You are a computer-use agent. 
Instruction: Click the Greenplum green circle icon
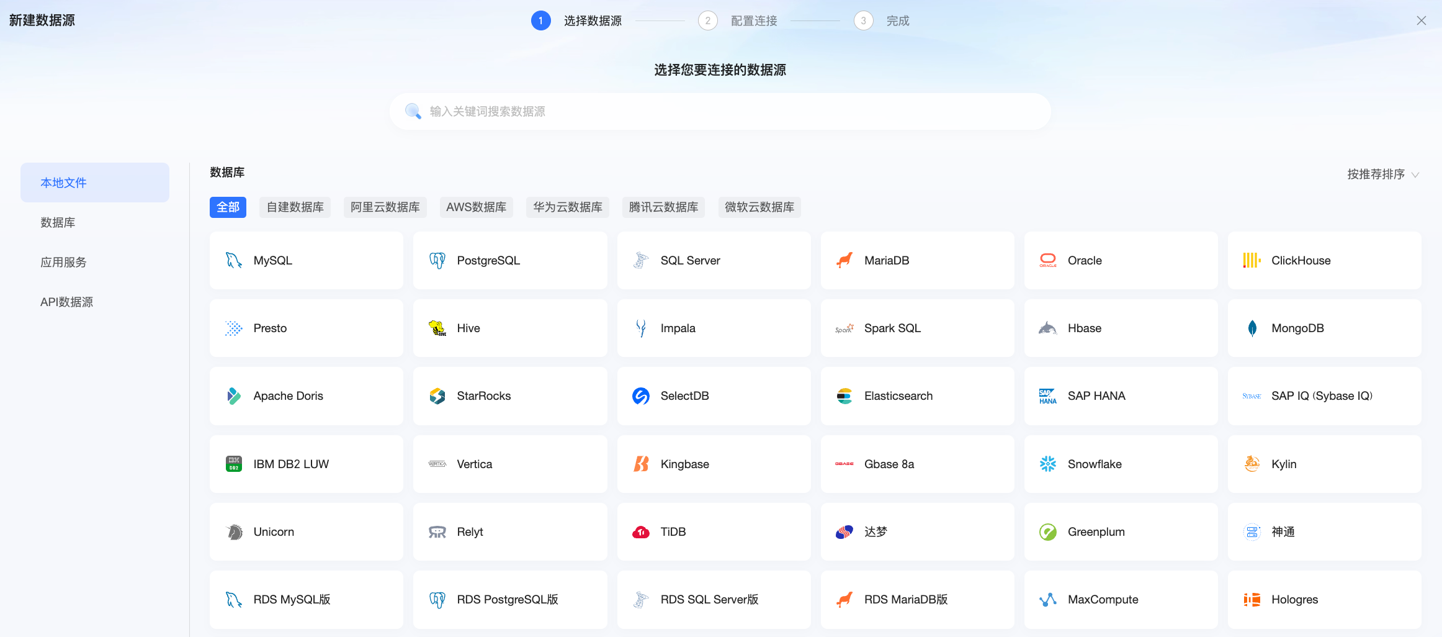(1048, 532)
